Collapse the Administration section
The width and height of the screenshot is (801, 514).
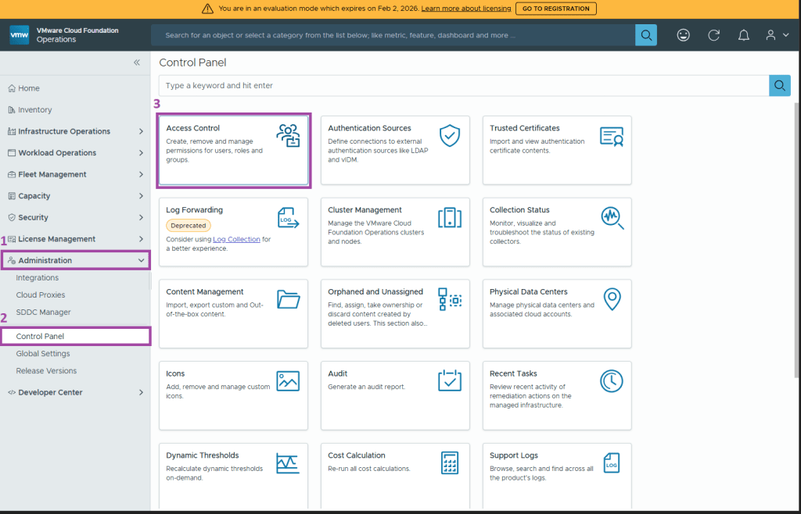(141, 260)
